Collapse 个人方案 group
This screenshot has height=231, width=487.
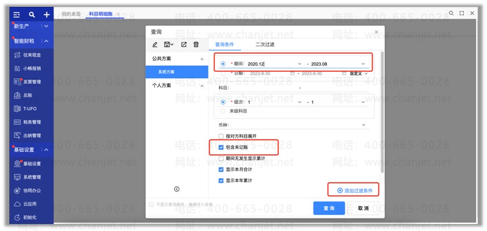point(202,86)
